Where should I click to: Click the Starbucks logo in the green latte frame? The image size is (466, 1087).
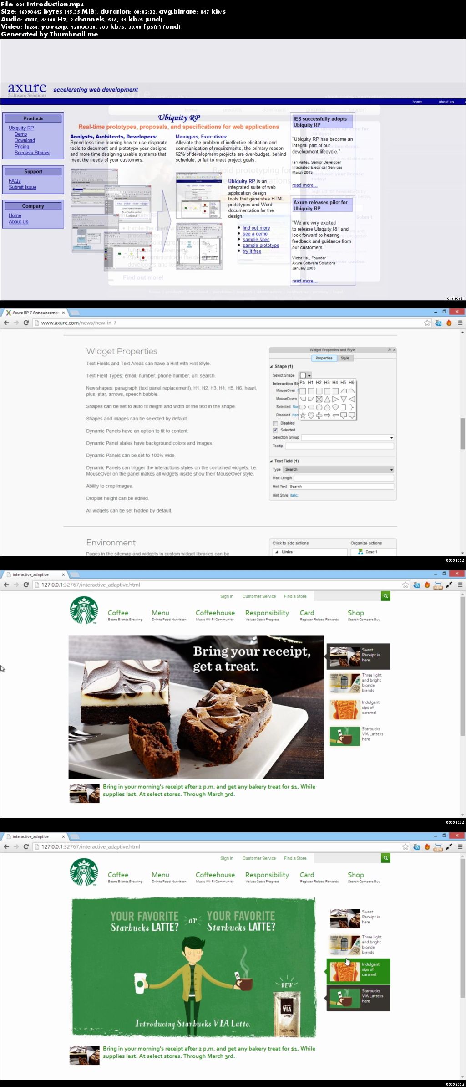coord(84,872)
